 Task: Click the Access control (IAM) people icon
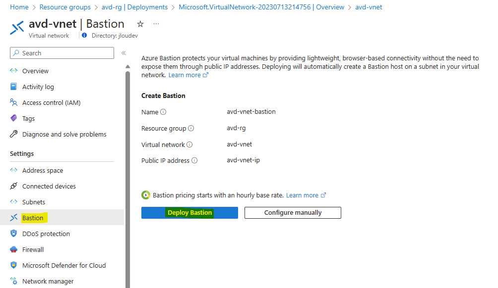click(x=14, y=102)
